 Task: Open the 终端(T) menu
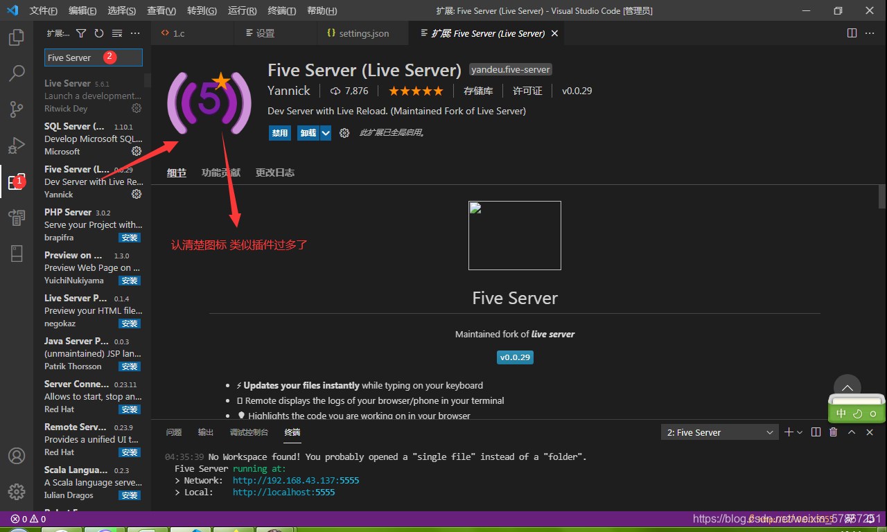(281, 10)
